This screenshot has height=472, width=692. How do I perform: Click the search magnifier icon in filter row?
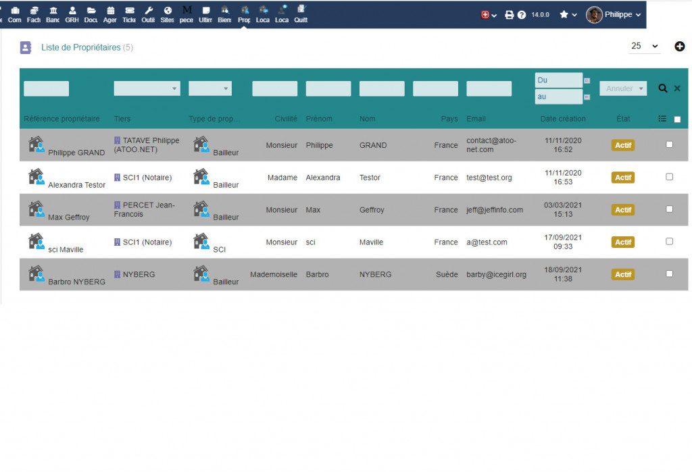click(x=663, y=88)
